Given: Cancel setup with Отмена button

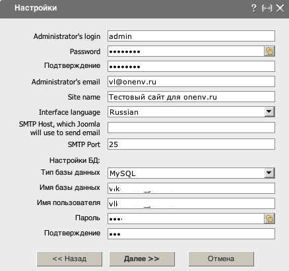Looking at the screenshot, I should 221,259.
